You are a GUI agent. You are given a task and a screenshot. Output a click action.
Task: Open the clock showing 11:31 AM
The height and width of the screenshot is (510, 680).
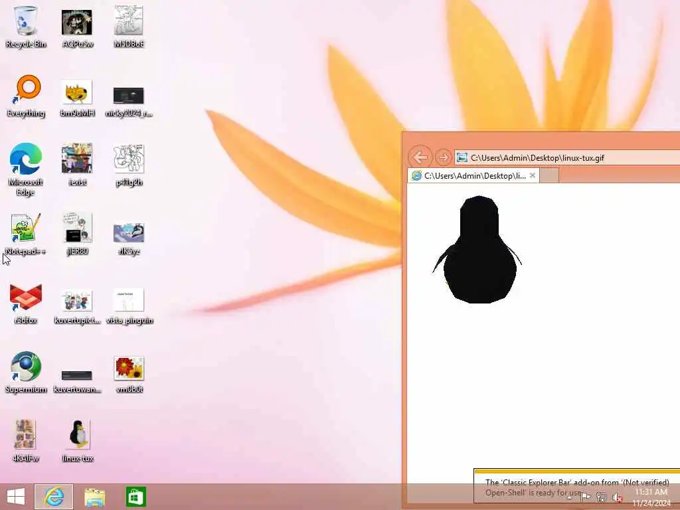tap(651, 497)
